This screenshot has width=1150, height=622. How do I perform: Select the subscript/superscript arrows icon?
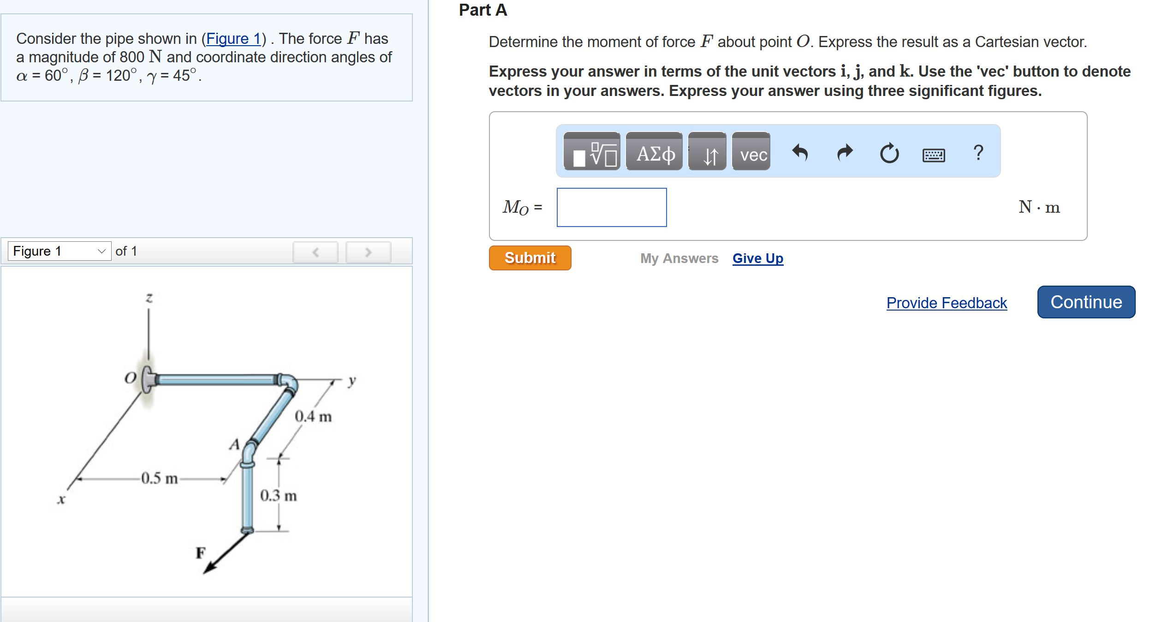coord(708,153)
